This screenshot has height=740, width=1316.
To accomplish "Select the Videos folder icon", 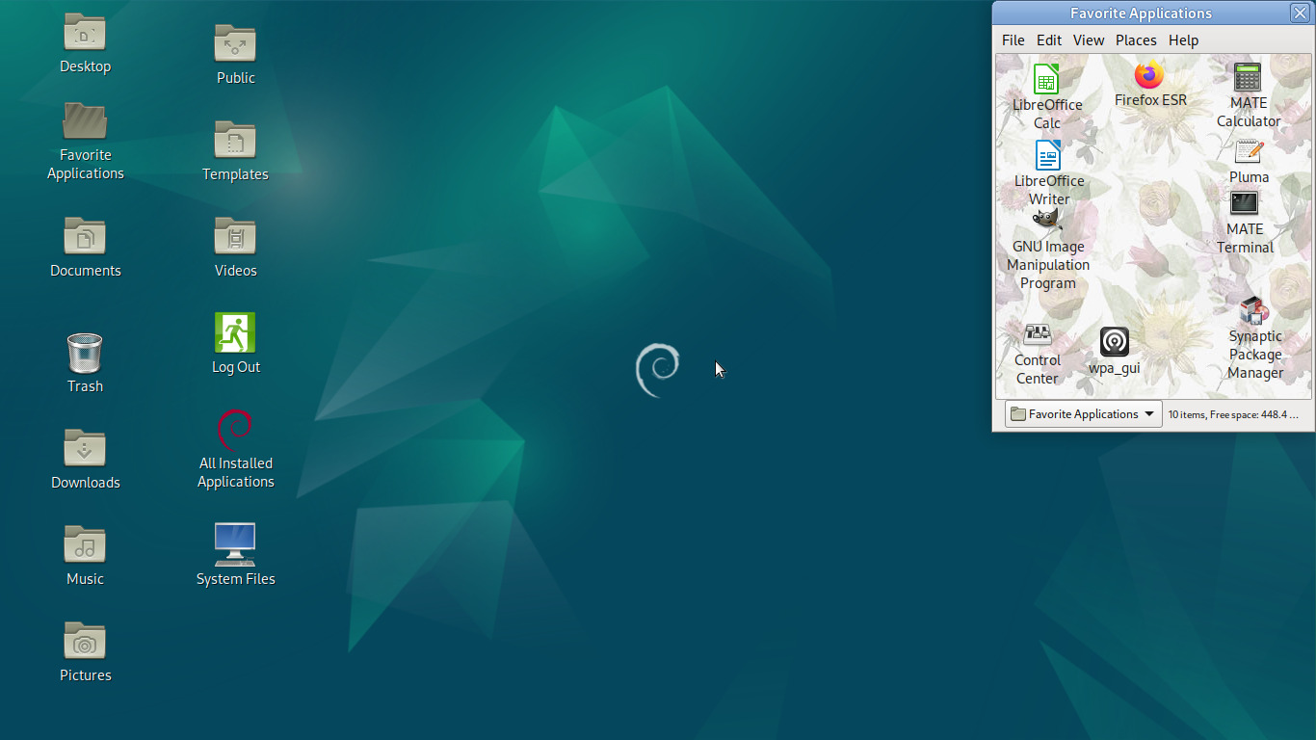I will 235,236.
